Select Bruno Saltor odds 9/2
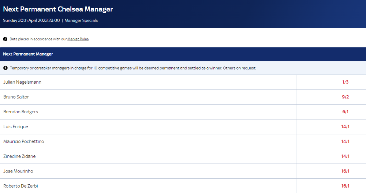The width and height of the screenshot is (366, 193). 331,97
